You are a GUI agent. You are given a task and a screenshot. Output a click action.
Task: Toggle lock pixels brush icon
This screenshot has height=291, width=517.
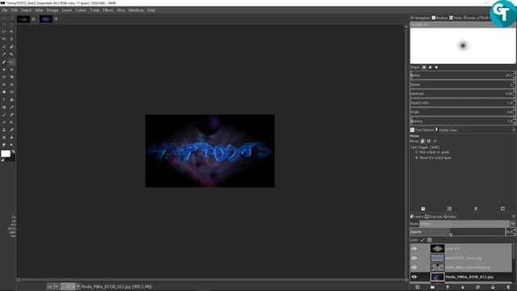click(422, 240)
